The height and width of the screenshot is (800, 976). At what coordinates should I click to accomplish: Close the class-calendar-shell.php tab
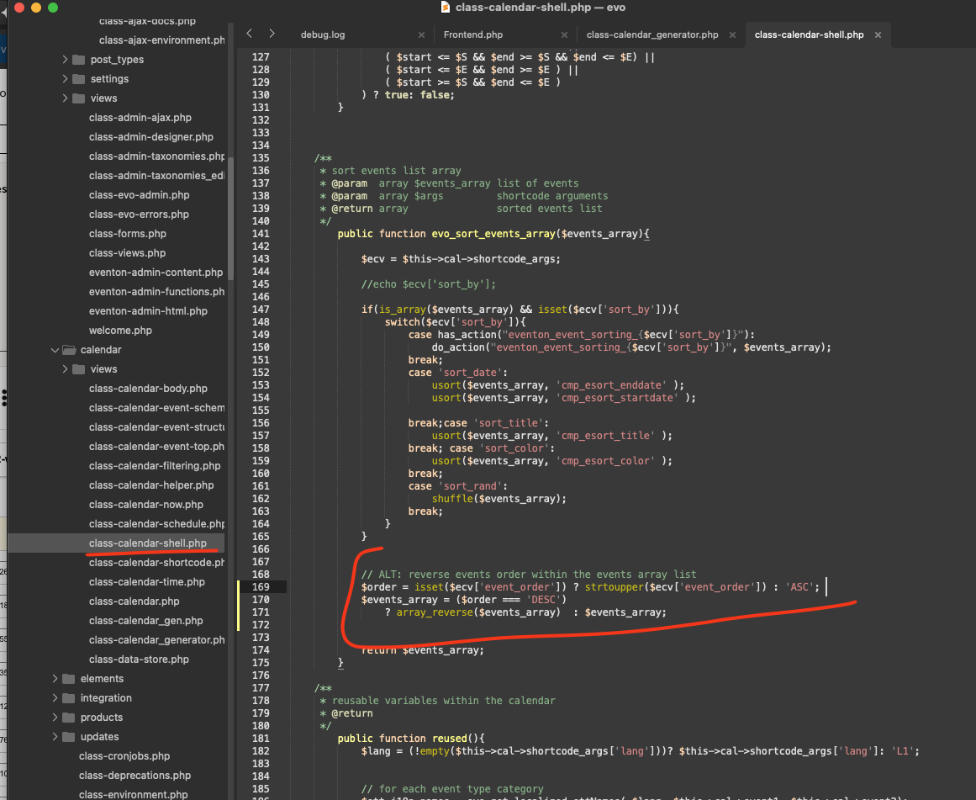point(878,34)
